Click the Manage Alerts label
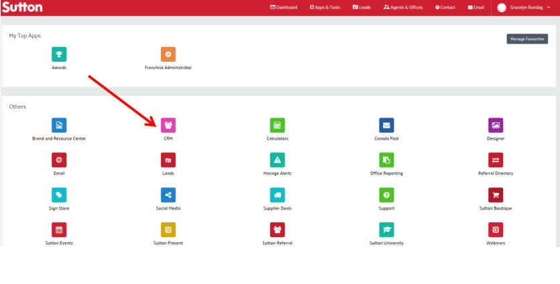The image size is (560, 284). [278, 173]
